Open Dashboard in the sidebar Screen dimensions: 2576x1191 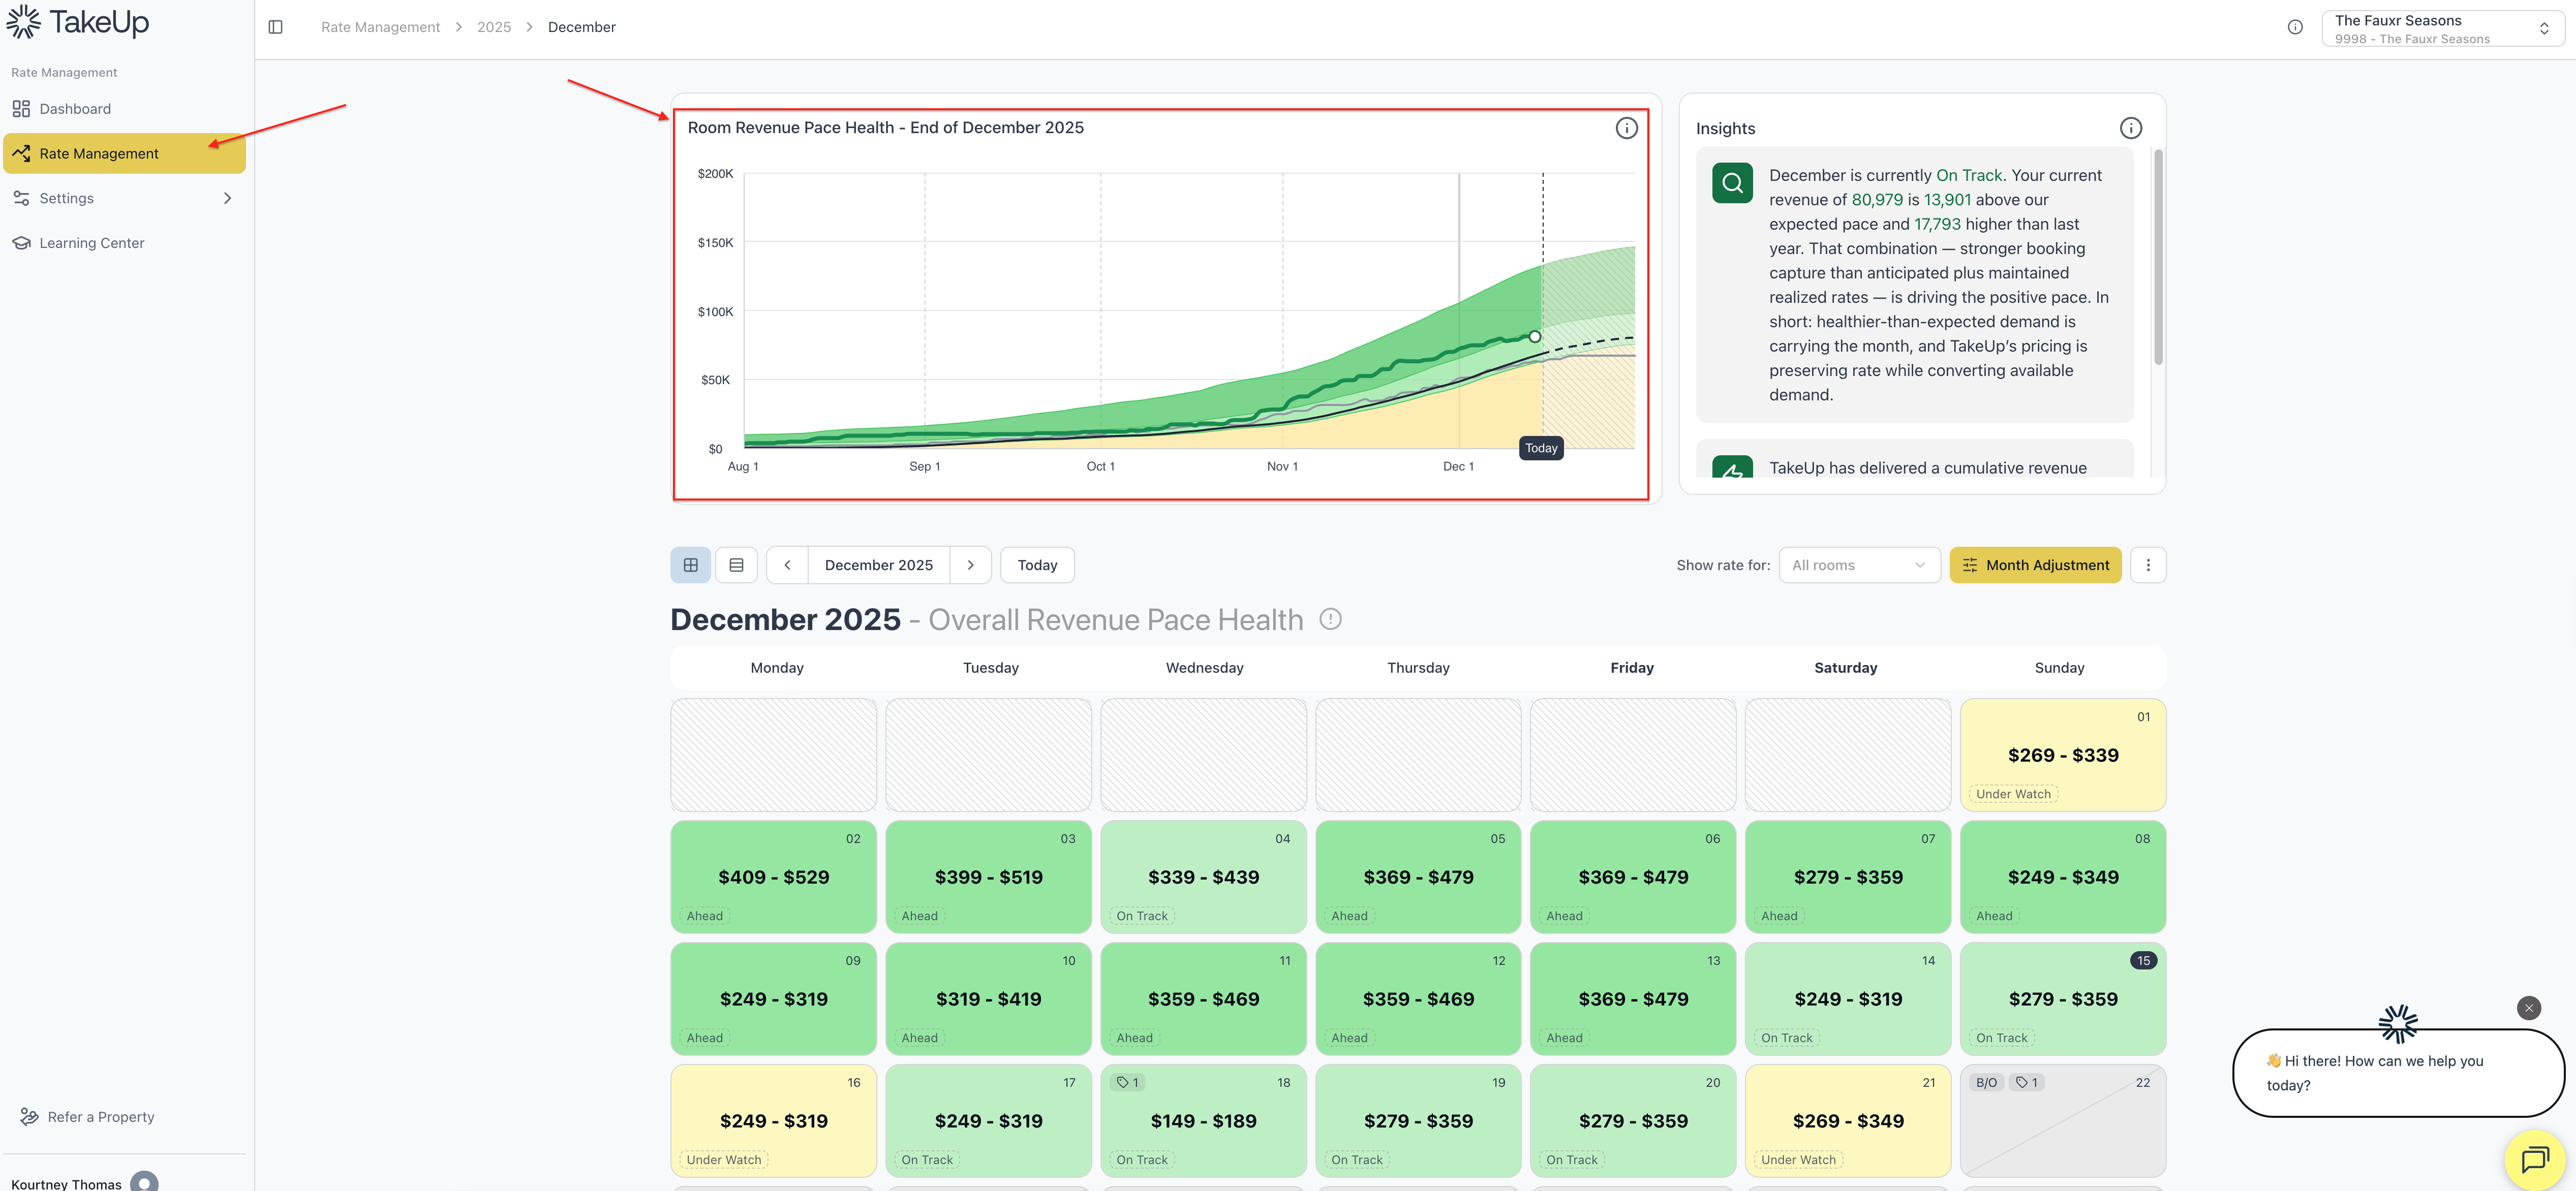point(75,109)
